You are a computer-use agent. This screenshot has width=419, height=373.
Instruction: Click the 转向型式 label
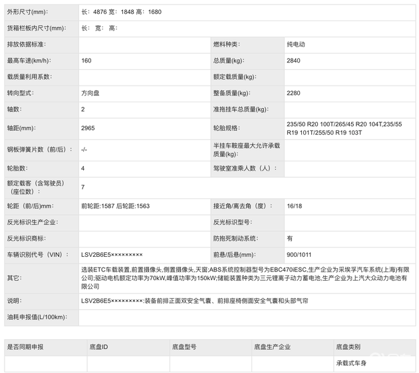[21, 94]
